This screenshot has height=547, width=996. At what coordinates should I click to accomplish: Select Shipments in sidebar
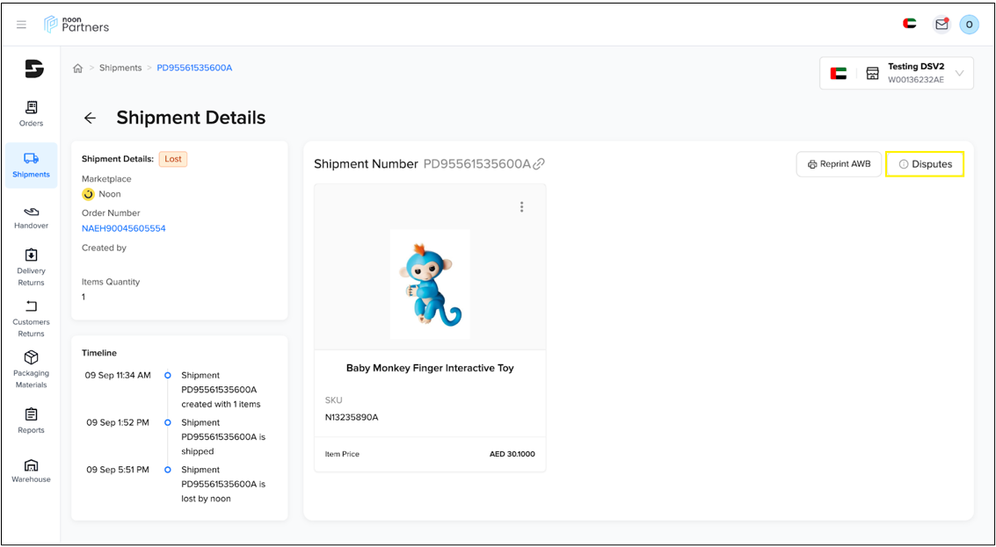[x=31, y=165]
